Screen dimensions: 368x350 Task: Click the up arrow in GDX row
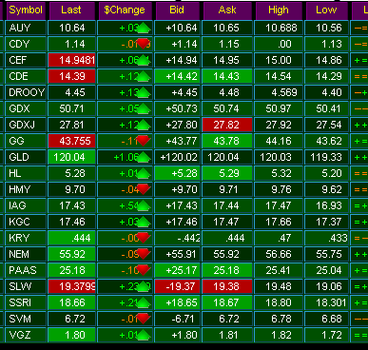click(144, 109)
